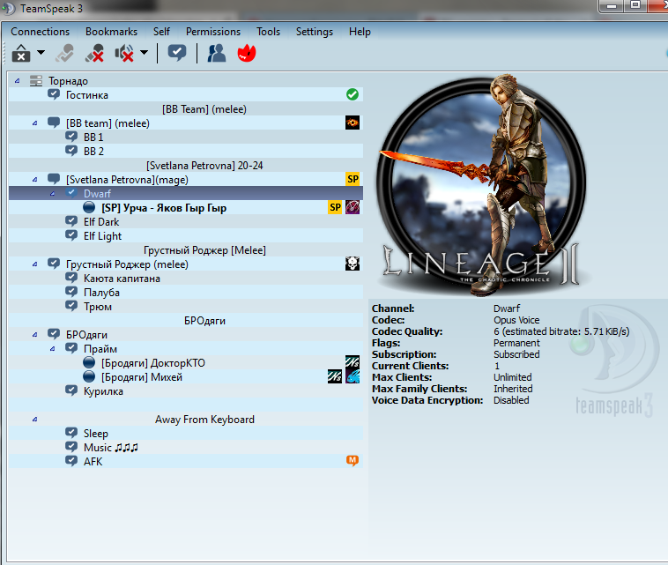Select the Курилка channel
Image resolution: width=668 pixels, height=565 pixels.
pyautogui.click(x=103, y=391)
